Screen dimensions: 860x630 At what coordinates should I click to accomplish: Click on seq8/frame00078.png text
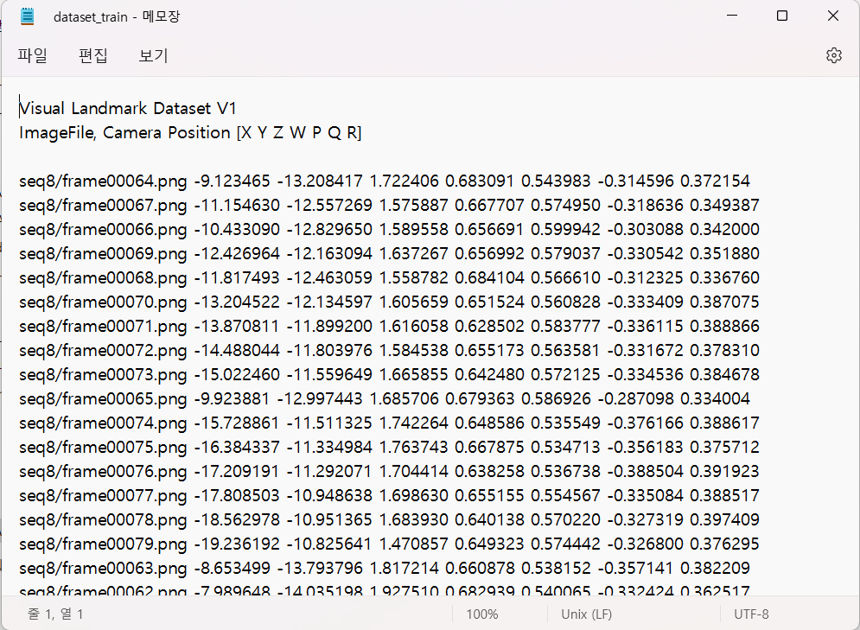pos(103,519)
